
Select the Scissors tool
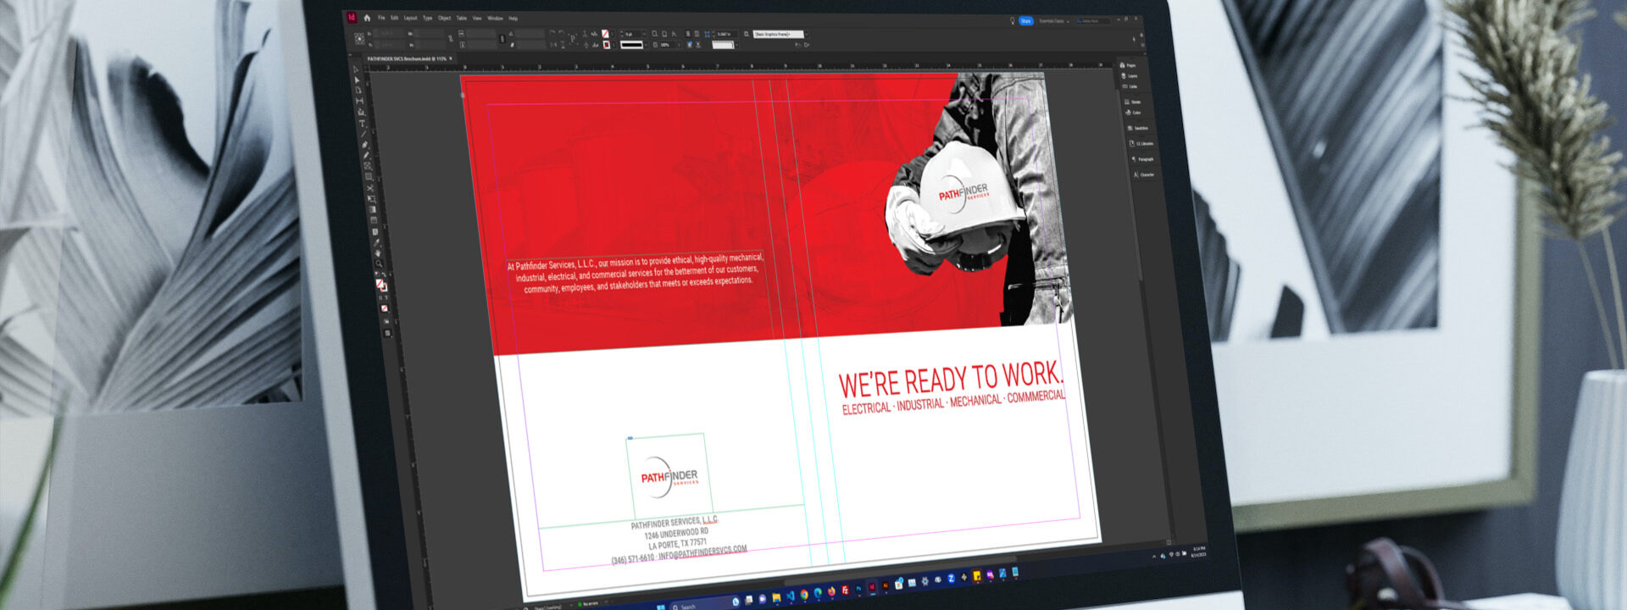370,188
